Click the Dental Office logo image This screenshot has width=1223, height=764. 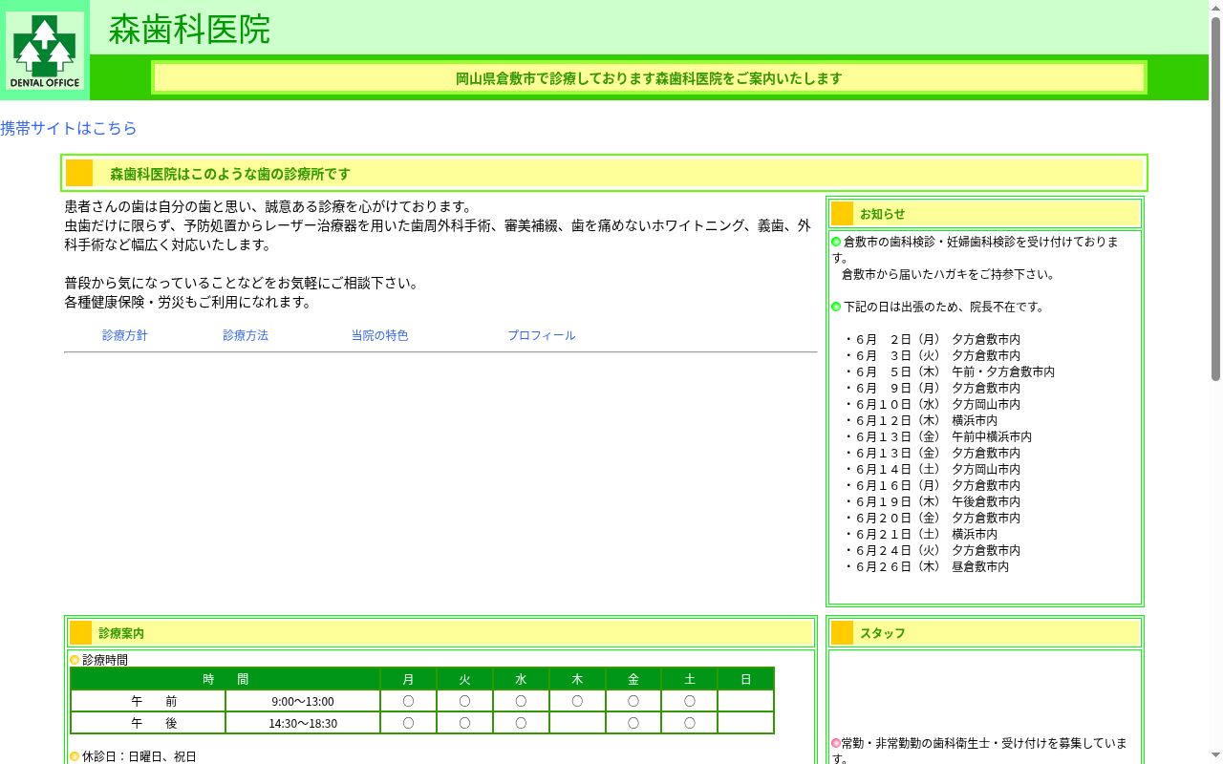point(45,50)
